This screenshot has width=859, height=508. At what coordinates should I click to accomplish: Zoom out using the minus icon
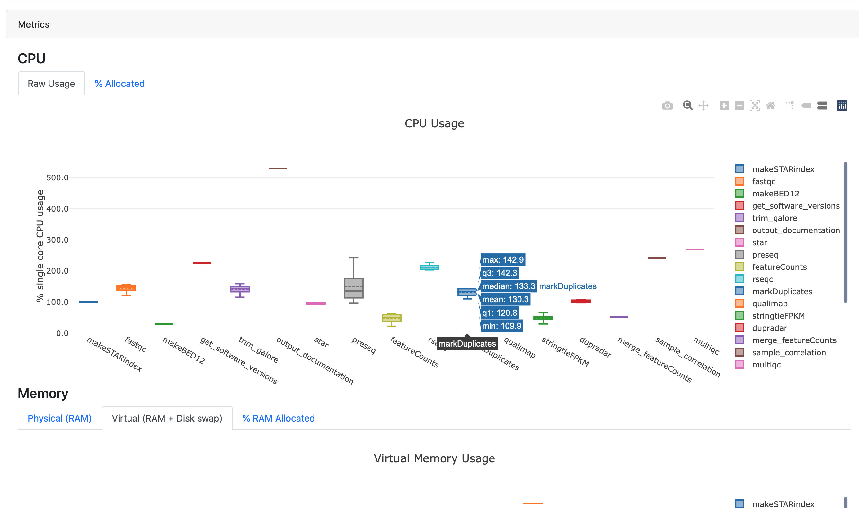click(x=739, y=105)
